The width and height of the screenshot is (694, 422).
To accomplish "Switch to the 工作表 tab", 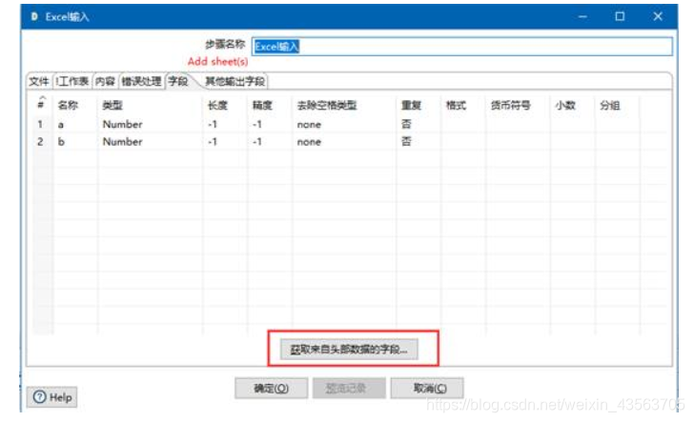I will point(72,81).
